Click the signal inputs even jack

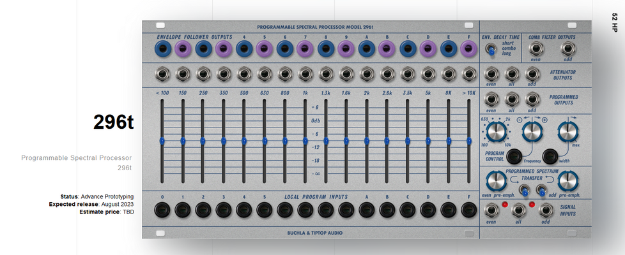491,210
